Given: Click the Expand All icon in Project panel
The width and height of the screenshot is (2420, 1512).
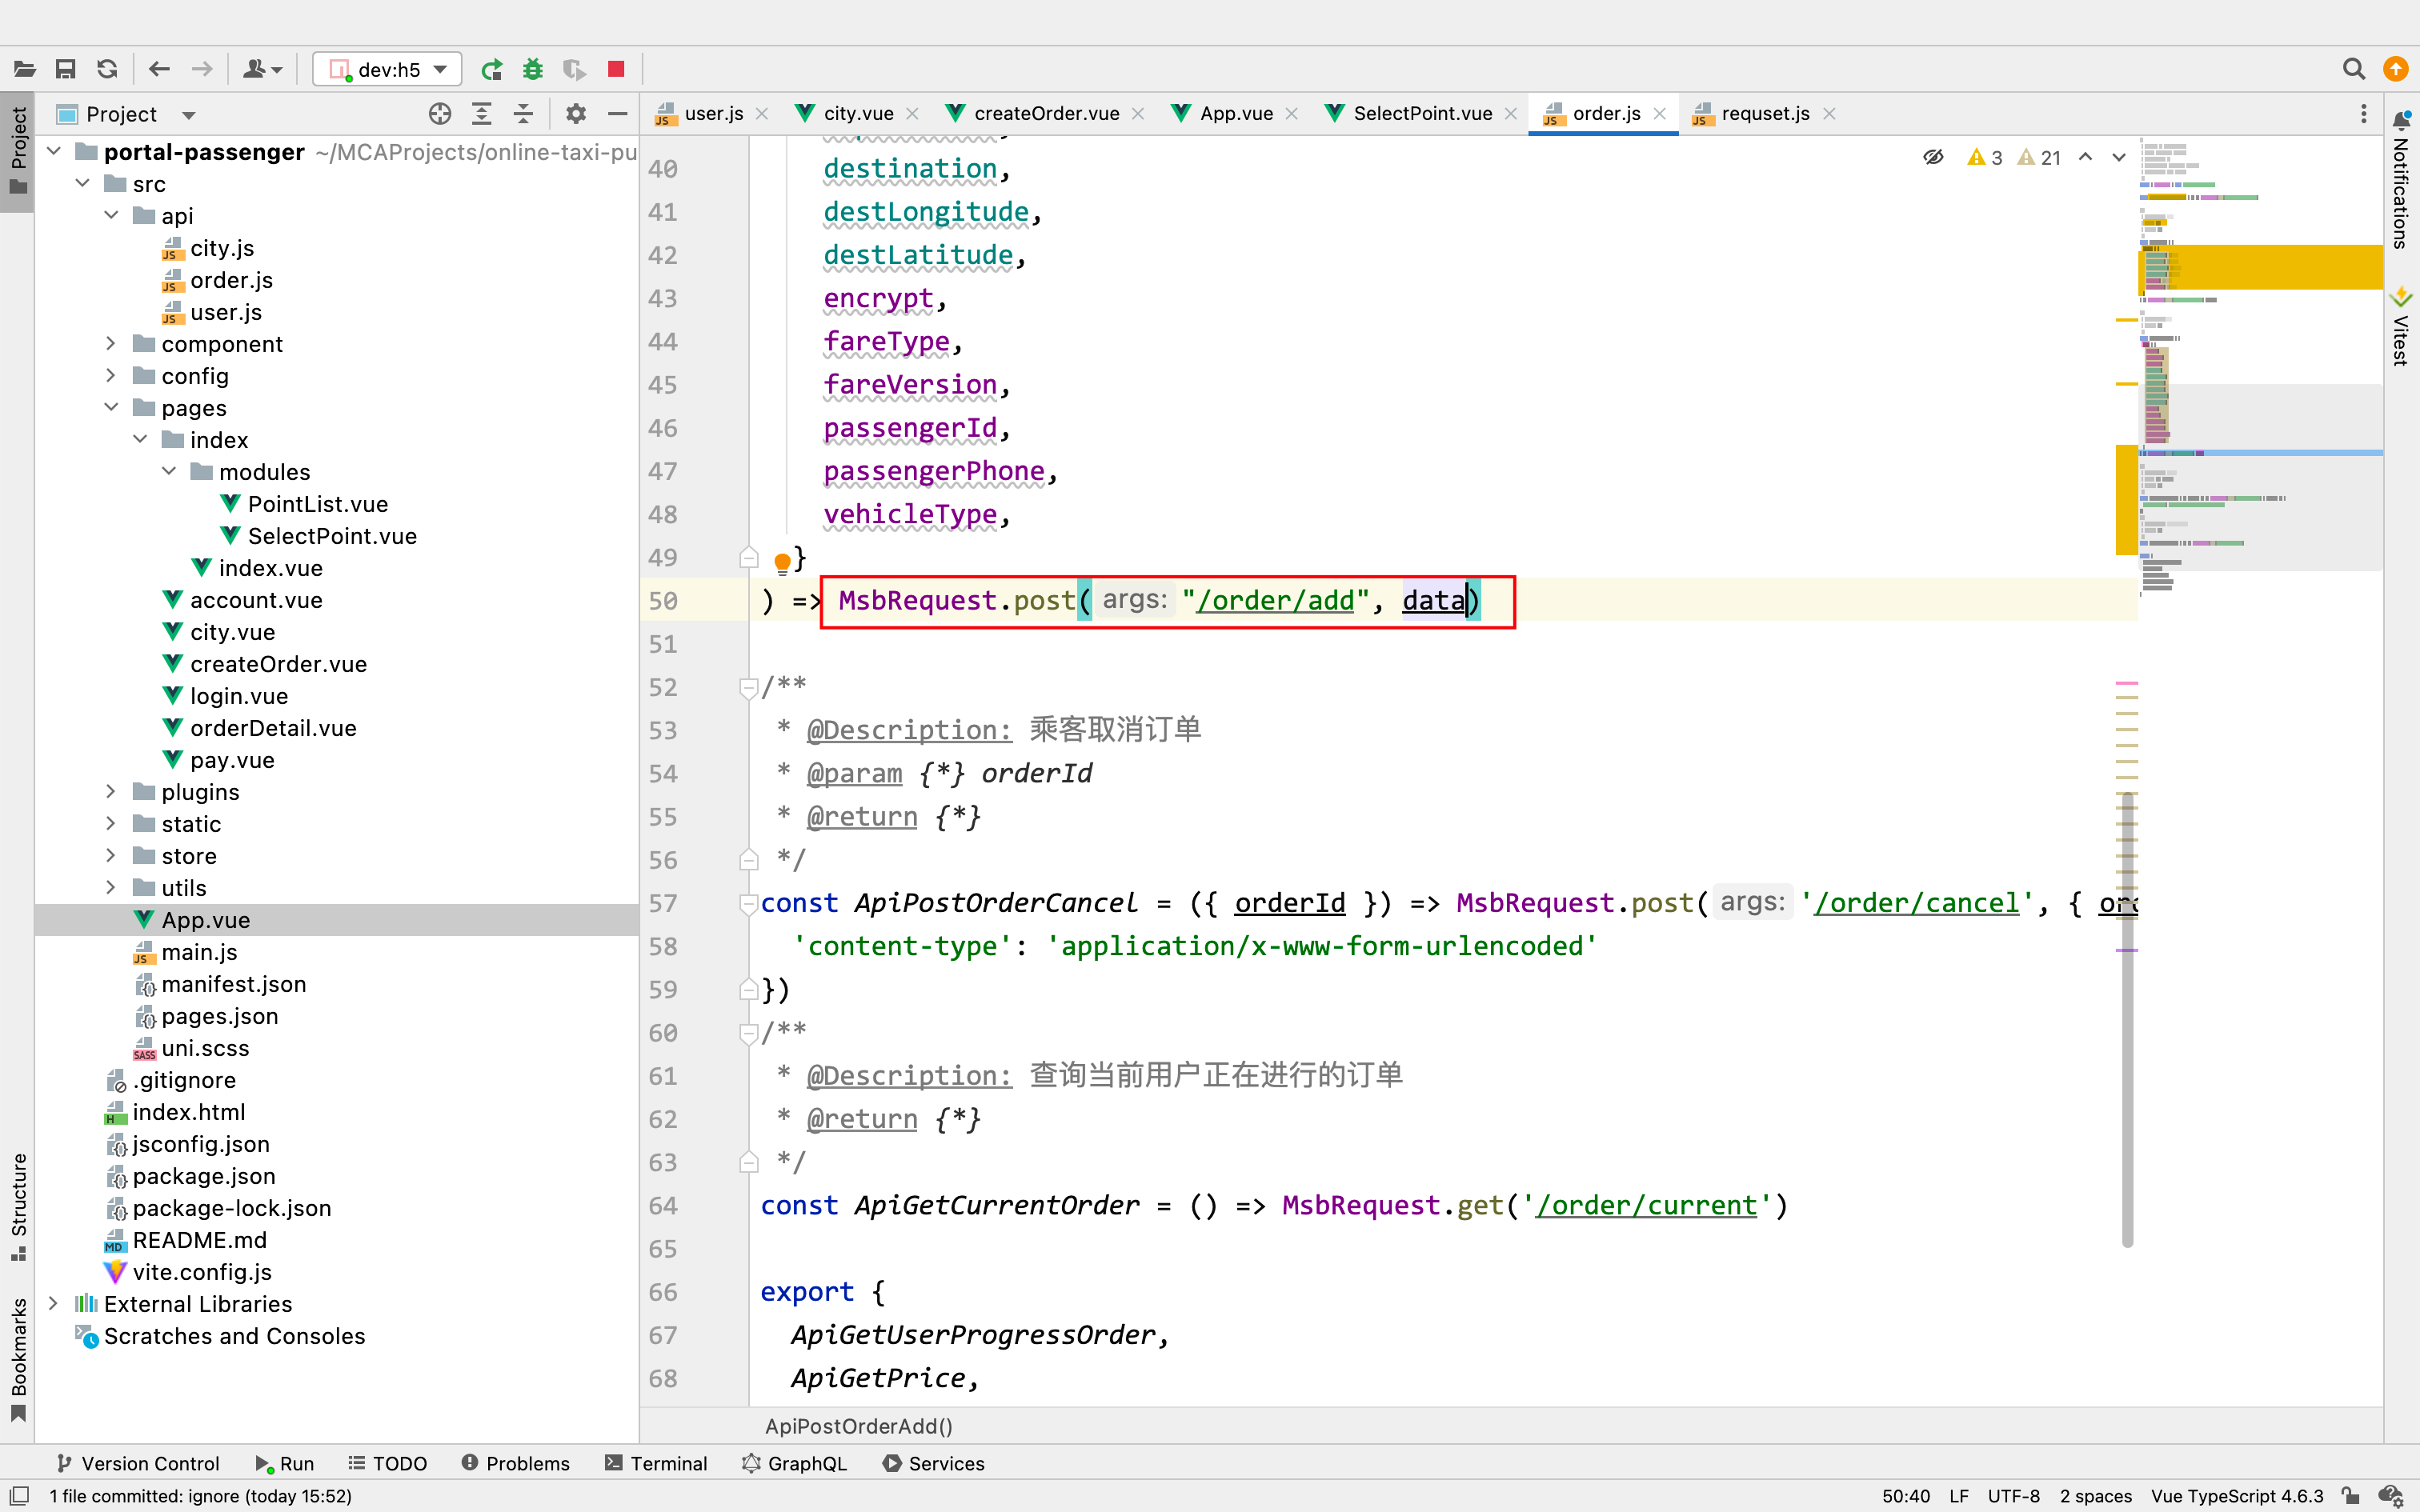Looking at the screenshot, I should click(482, 114).
